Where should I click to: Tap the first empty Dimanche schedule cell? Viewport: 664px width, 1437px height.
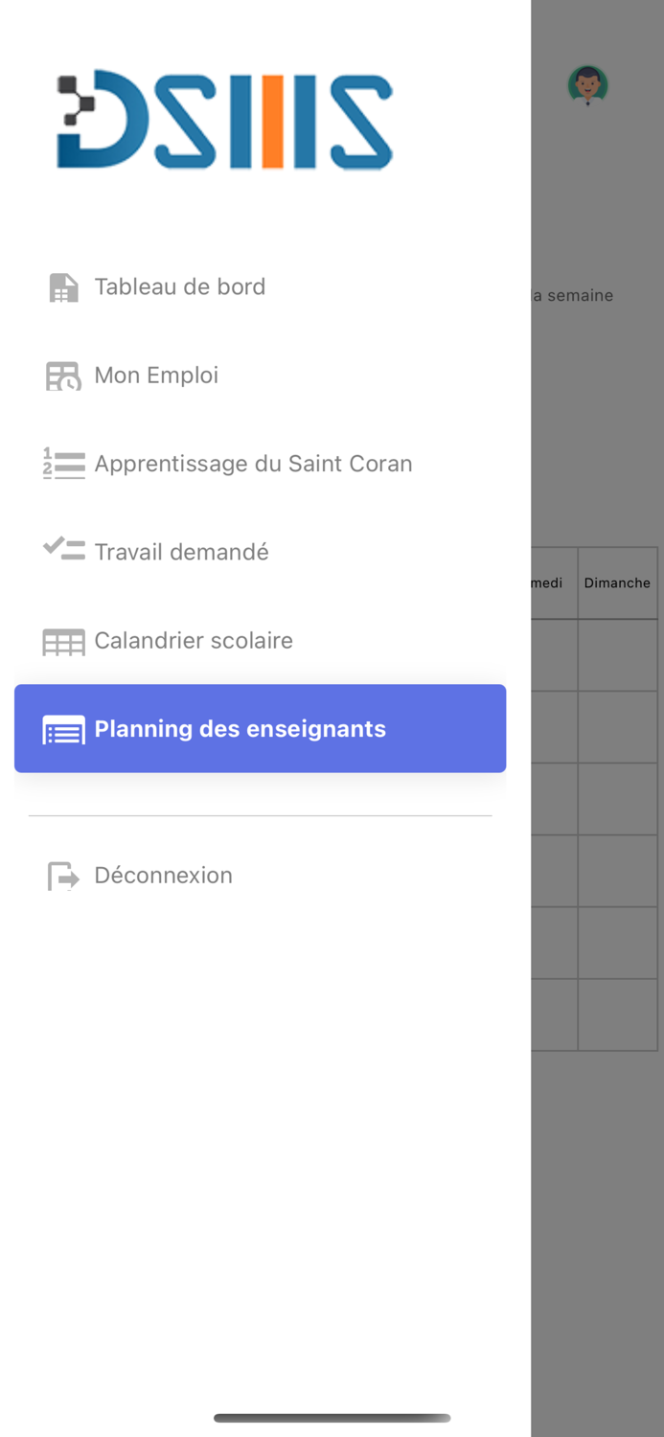point(617,654)
